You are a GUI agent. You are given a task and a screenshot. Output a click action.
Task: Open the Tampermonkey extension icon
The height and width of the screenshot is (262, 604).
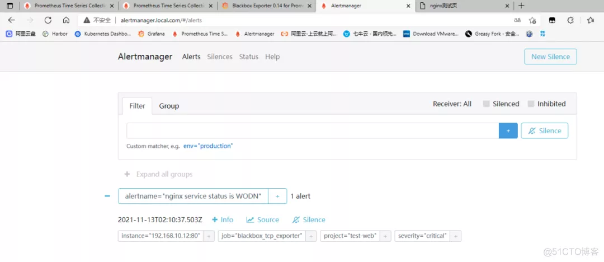(553, 20)
